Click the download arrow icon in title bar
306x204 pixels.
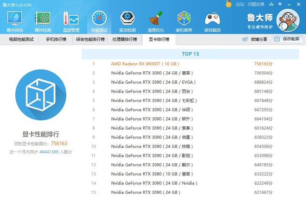point(271,4)
